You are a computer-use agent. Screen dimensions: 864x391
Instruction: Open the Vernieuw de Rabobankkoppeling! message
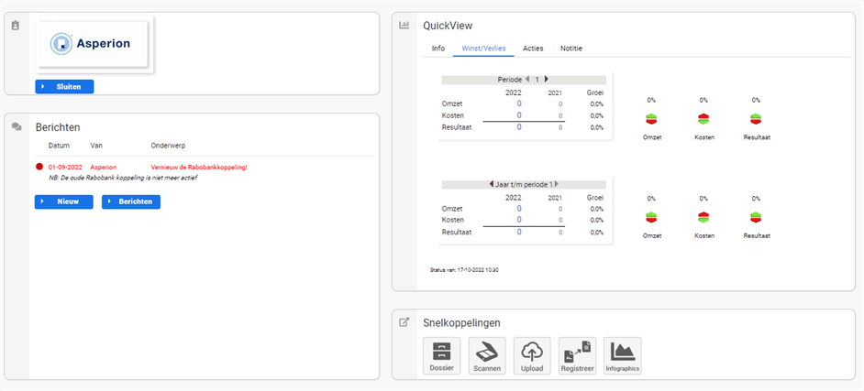[199, 168]
